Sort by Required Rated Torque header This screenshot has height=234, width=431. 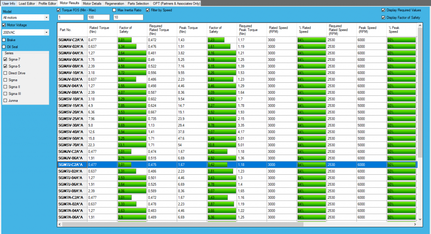162,30
